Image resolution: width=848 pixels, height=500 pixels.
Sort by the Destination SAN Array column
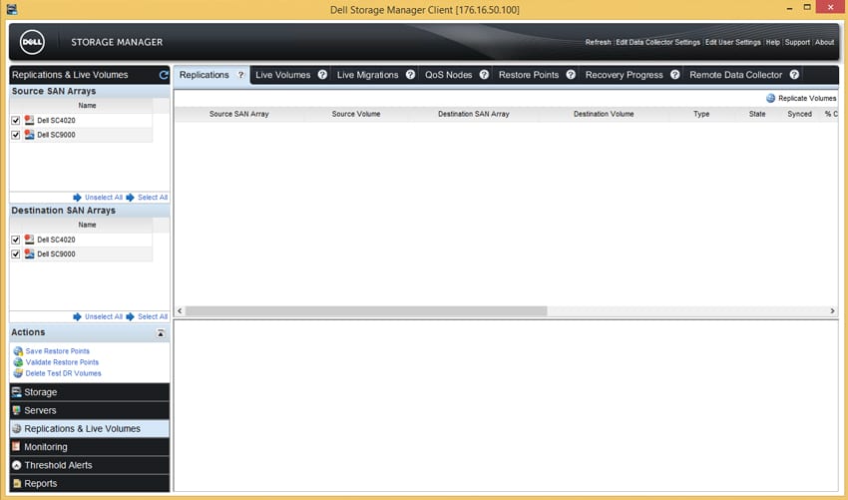tap(474, 114)
